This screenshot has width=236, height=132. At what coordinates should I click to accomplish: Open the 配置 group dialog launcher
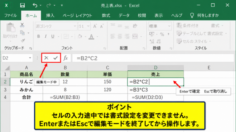tap(144, 48)
